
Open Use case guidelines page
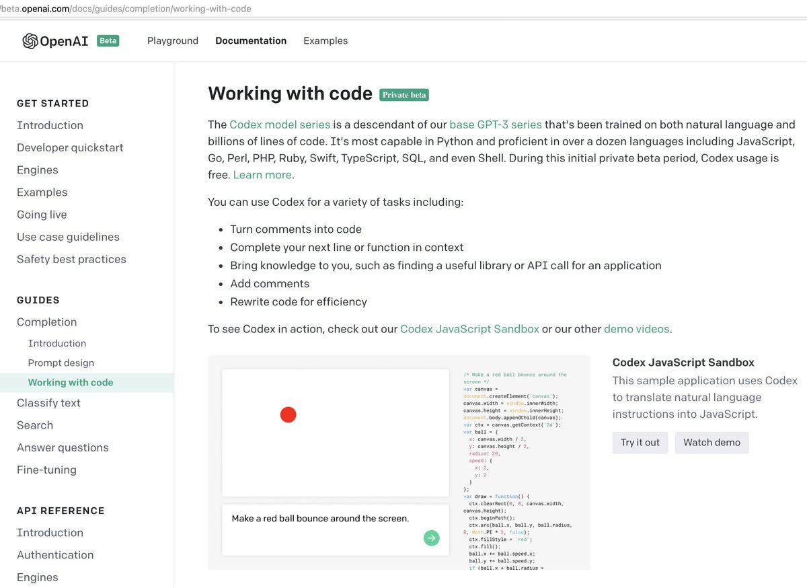click(68, 237)
